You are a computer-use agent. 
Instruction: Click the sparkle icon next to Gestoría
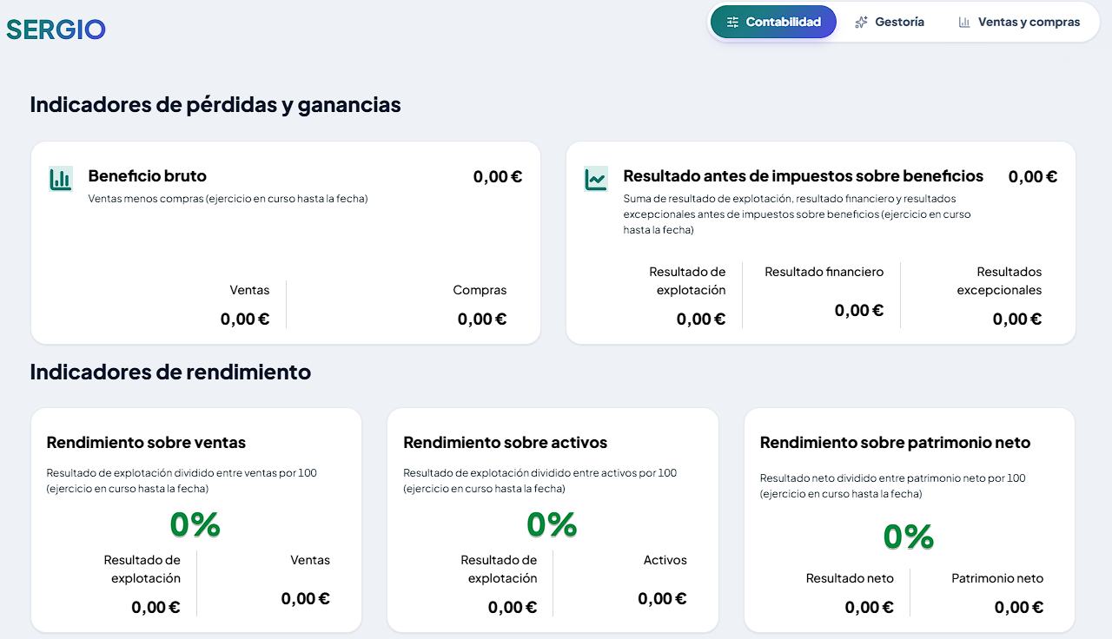click(861, 23)
